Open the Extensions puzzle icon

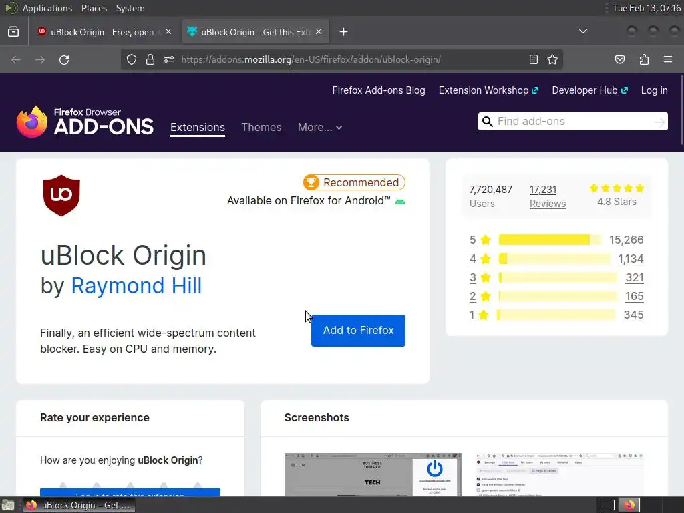pos(644,59)
